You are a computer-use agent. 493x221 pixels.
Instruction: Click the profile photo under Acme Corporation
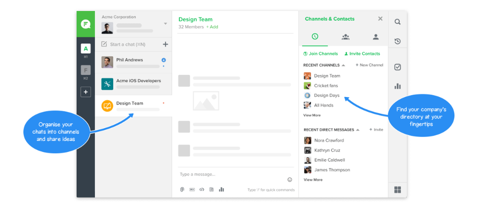click(x=107, y=28)
